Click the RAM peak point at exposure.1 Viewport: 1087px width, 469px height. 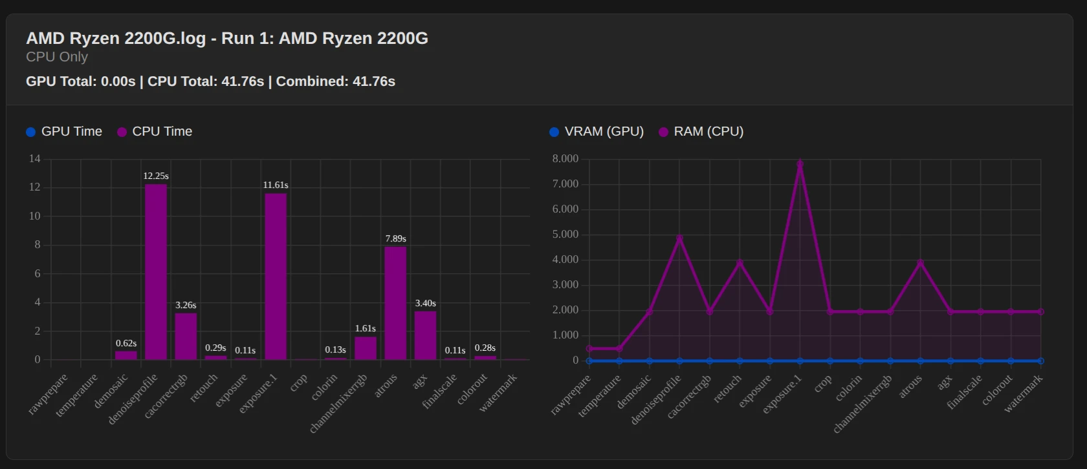click(x=800, y=164)
